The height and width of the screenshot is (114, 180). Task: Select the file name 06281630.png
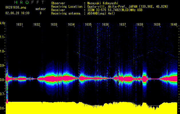point(16,8)
